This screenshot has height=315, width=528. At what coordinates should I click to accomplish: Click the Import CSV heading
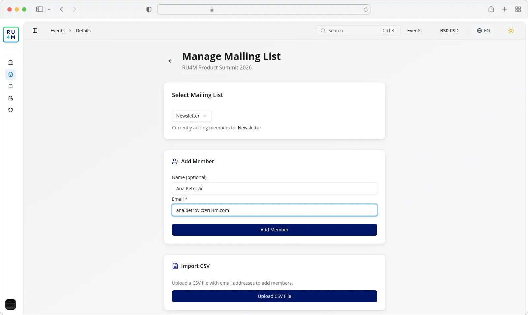coord(195,266)
